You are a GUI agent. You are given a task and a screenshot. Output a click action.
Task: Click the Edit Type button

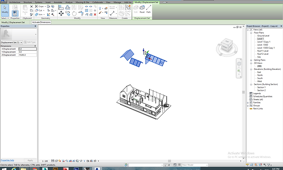click(x=30, y=42)
